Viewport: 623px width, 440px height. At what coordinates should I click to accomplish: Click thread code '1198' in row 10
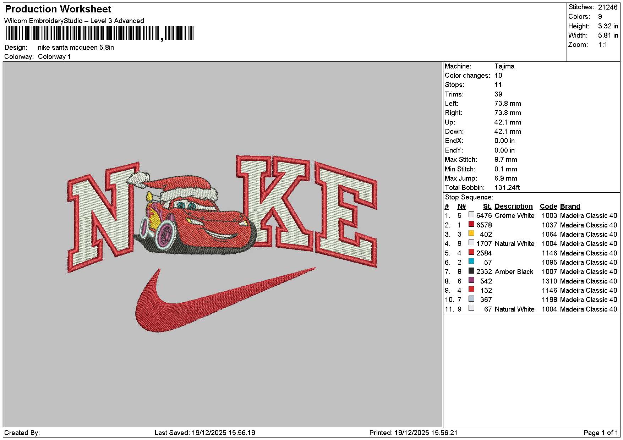[549, 300]
